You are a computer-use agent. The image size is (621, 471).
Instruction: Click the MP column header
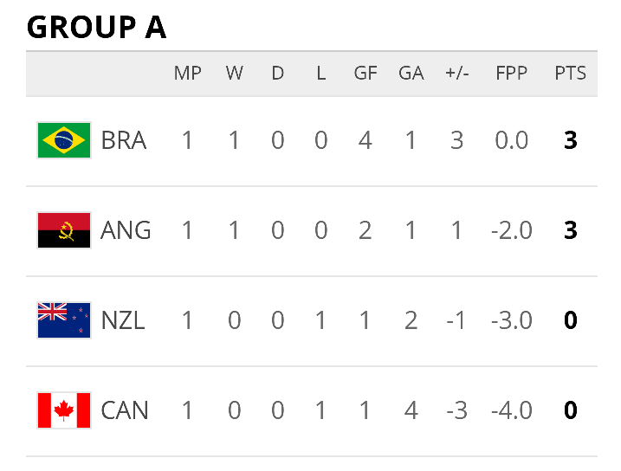tap(188, 74)
